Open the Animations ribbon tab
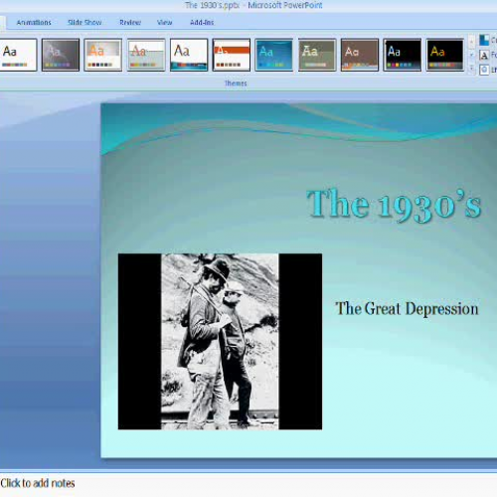Image resolution: width=497 pixels, height=497 pixels. (34, 23)
